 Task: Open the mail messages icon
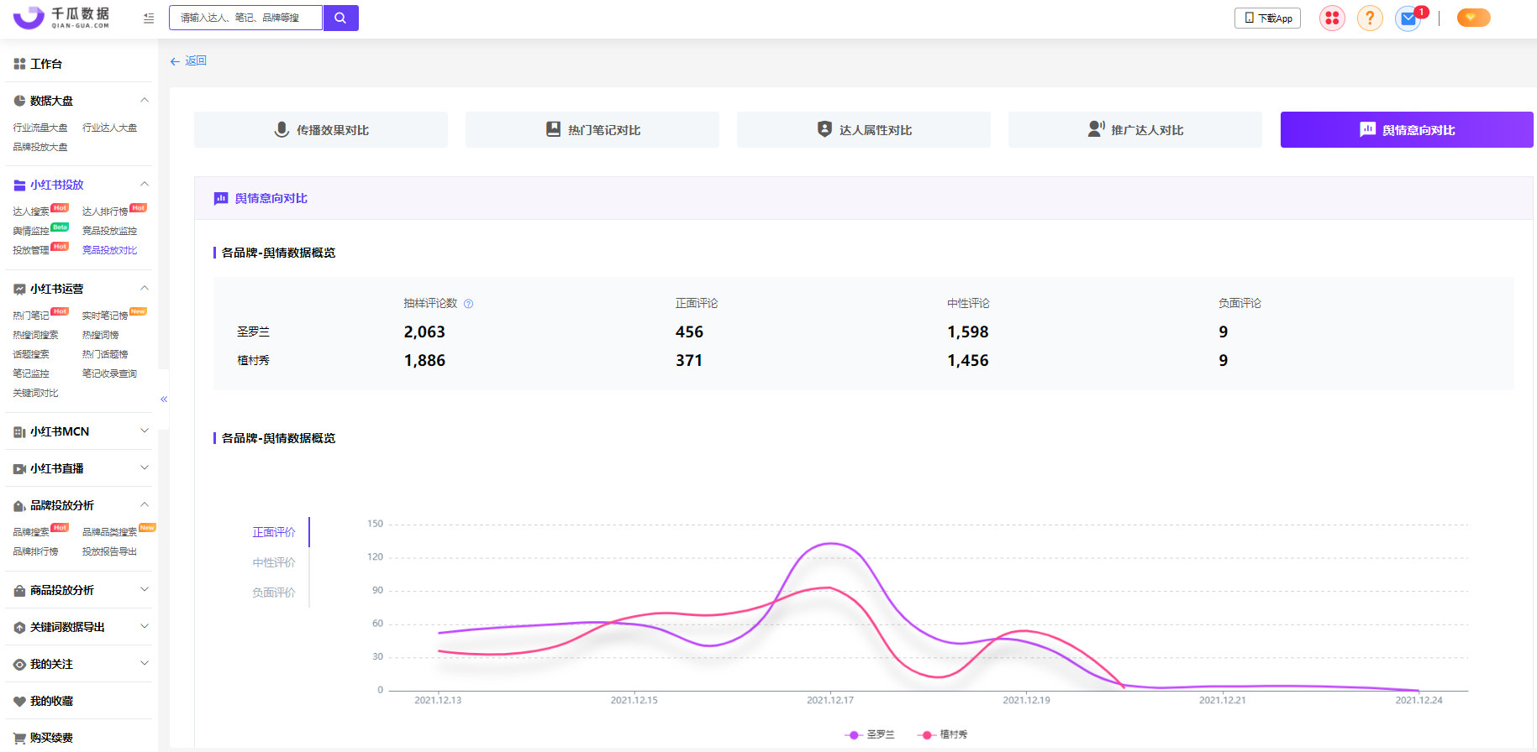1408,18
